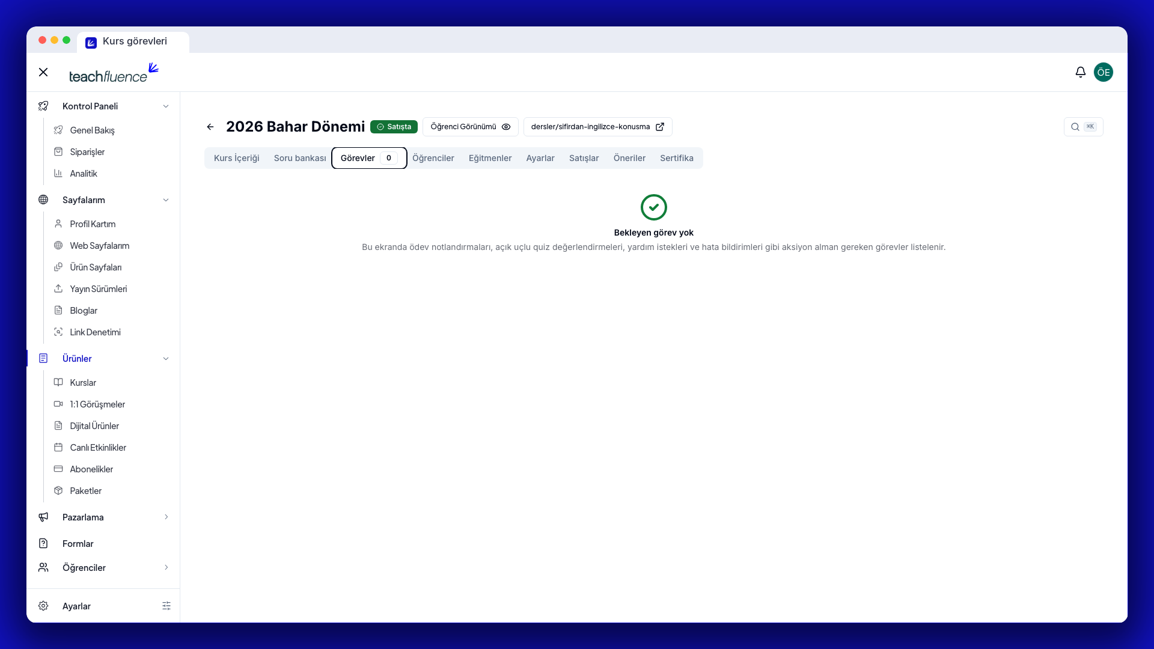Click the teachfluence logo
The width and height of the screenshot is (1154, 649).
click(x=114, y=72)
